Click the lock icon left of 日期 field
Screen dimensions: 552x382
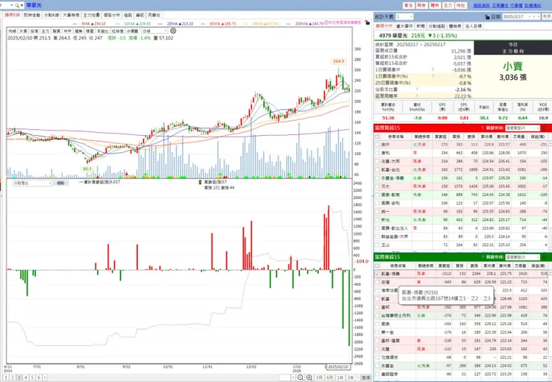[x=487, y=17]
